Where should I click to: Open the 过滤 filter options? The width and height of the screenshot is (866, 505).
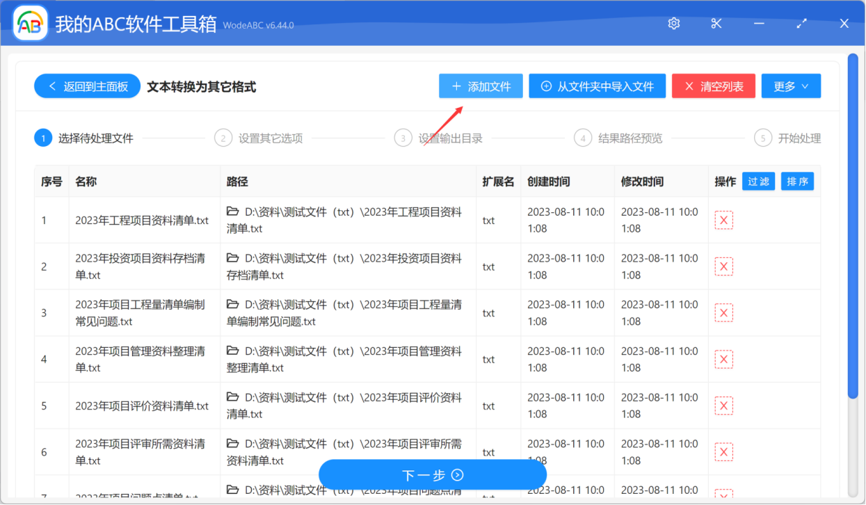[x=758, y=181]
